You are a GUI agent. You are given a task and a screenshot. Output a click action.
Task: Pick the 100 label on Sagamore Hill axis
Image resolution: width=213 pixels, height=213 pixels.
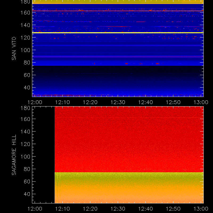(25, 157)
